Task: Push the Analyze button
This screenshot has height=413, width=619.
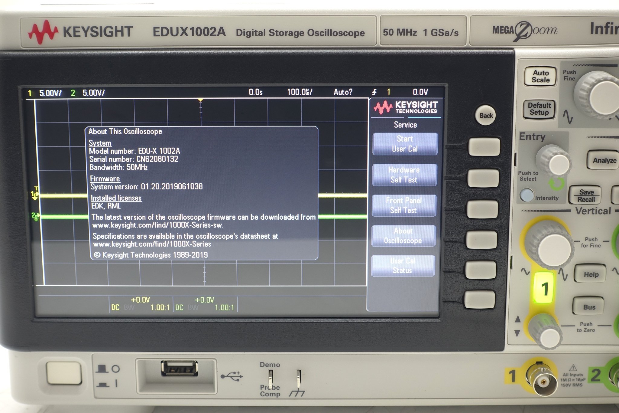Action: point(604,160)
